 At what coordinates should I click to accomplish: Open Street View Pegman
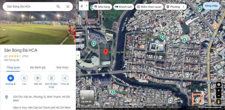coord(219,102)
